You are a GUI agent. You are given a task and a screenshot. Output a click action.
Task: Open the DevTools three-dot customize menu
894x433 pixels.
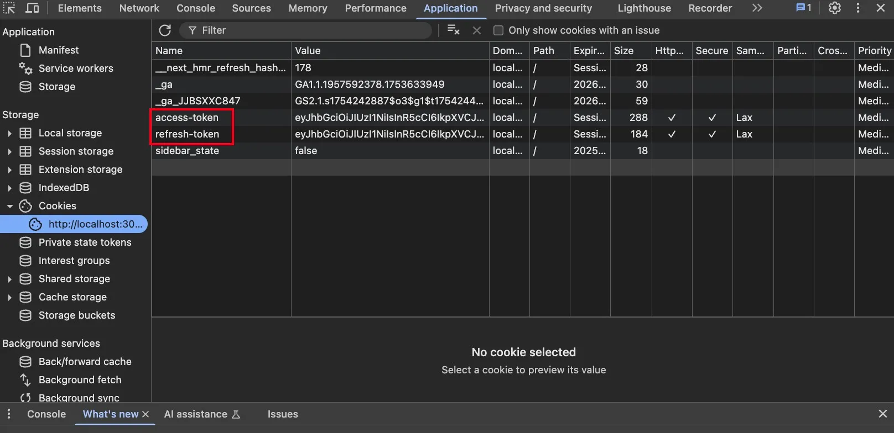[858, 8]
